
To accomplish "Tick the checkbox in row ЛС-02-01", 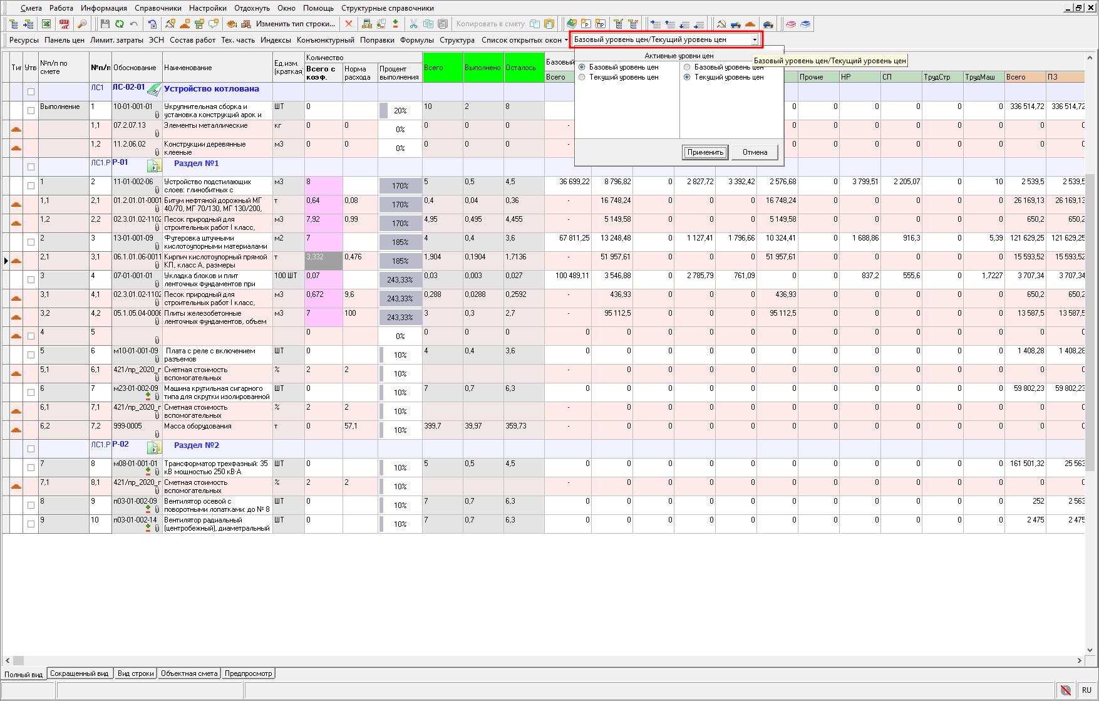I will 31,91.
